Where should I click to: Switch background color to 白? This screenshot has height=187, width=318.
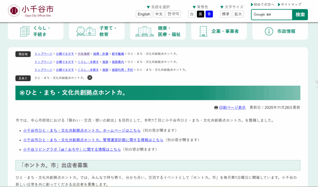[x=192, y=14]
